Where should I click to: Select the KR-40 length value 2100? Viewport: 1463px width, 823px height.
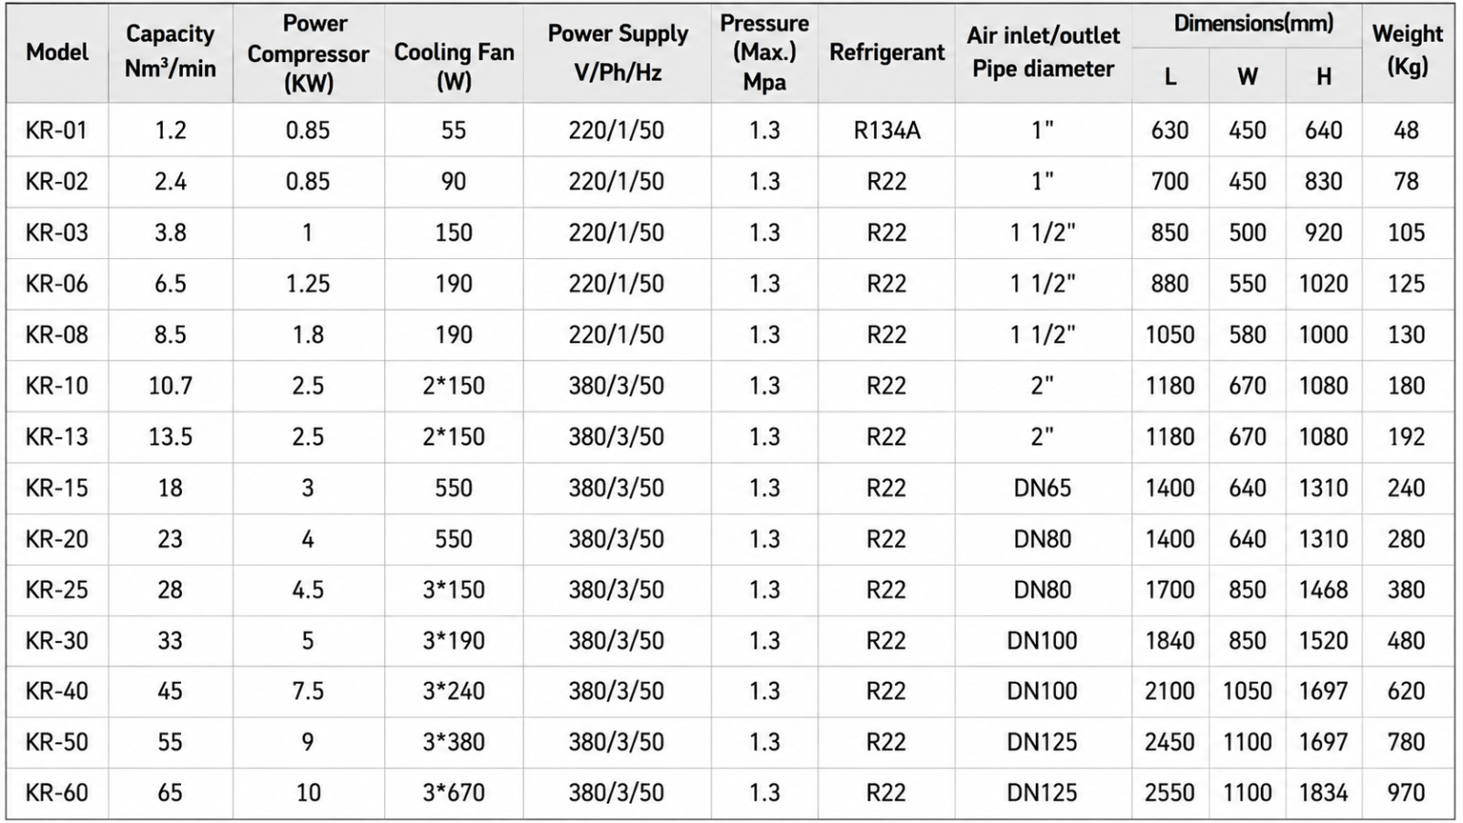click(1169, 690)
